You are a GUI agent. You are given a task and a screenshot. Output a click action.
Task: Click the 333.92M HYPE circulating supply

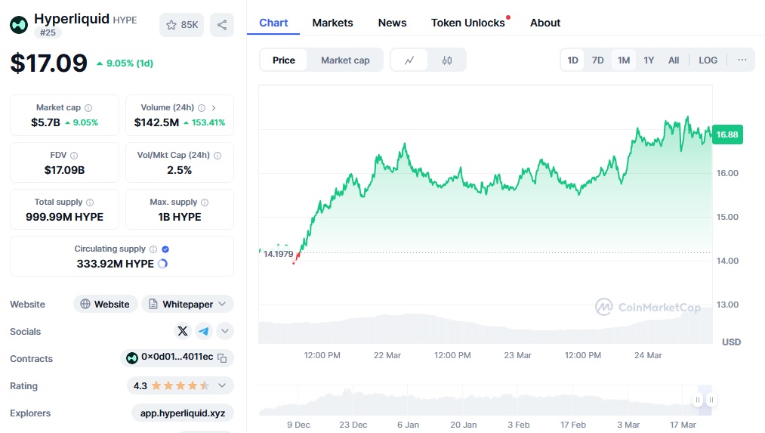click(x=115, y=264)
